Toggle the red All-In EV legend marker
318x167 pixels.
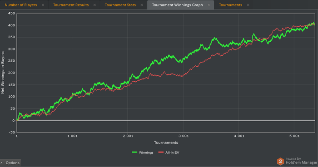(161, 152)
